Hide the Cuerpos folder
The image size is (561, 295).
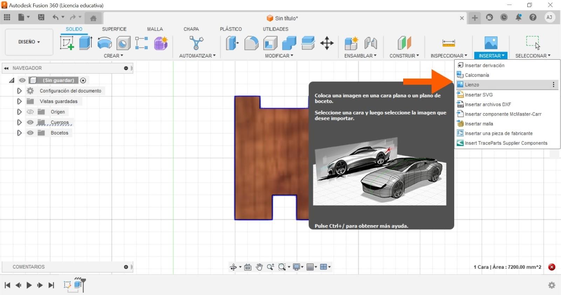(x=30, y=122)
